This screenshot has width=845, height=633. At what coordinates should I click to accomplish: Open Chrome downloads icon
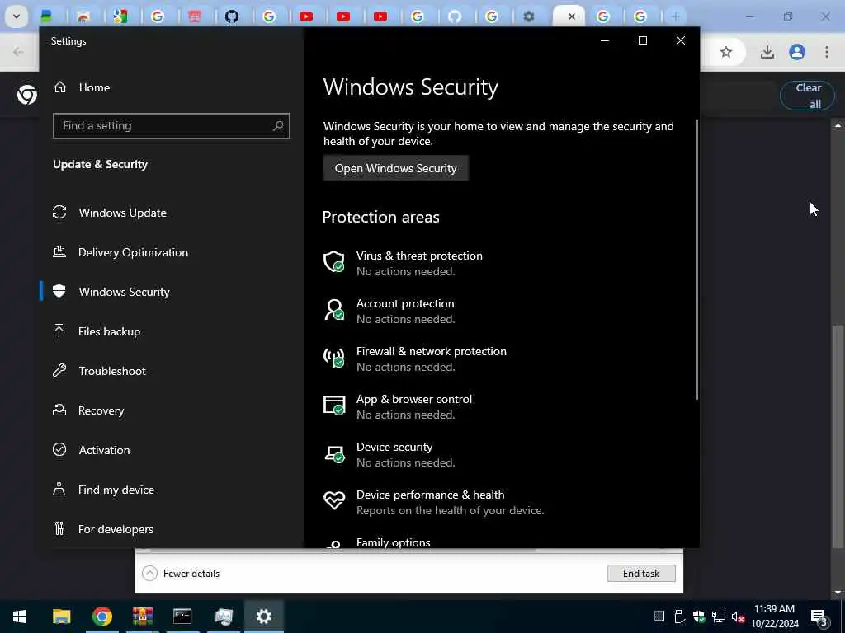click(767, 52)
